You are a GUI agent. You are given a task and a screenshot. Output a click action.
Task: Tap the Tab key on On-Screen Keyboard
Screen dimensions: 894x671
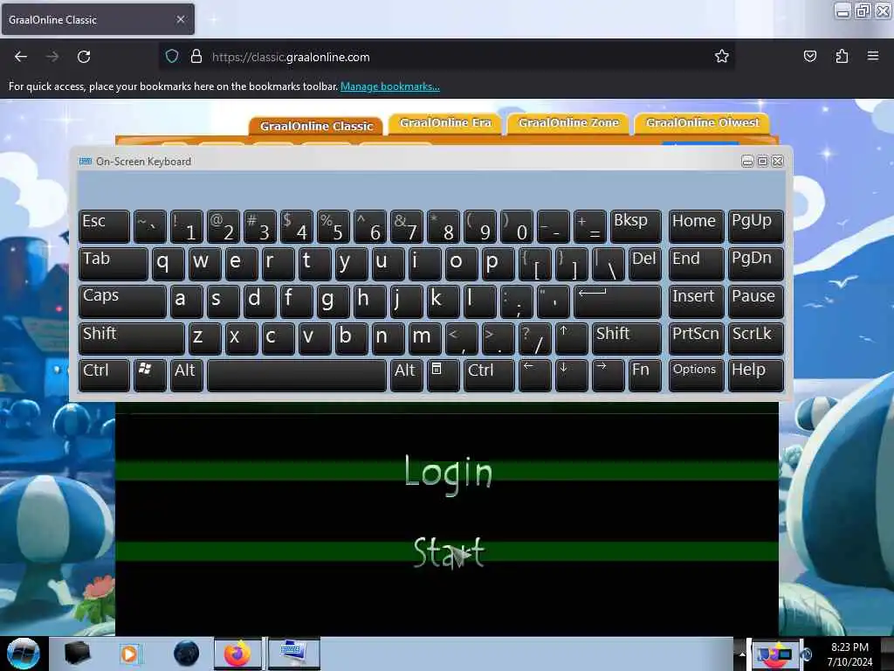pos(113,264)
